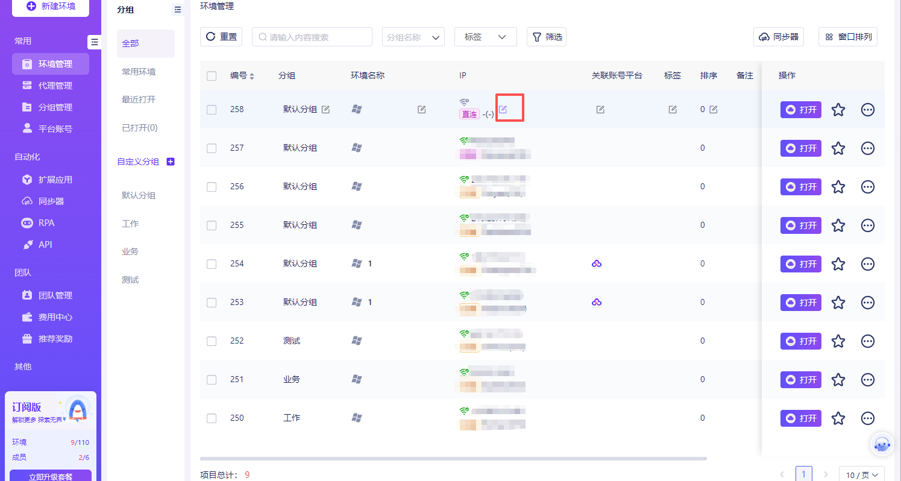The image size is (901, 481).
Task: Open more options for environment 250
Action: click(x=868, y=418)
